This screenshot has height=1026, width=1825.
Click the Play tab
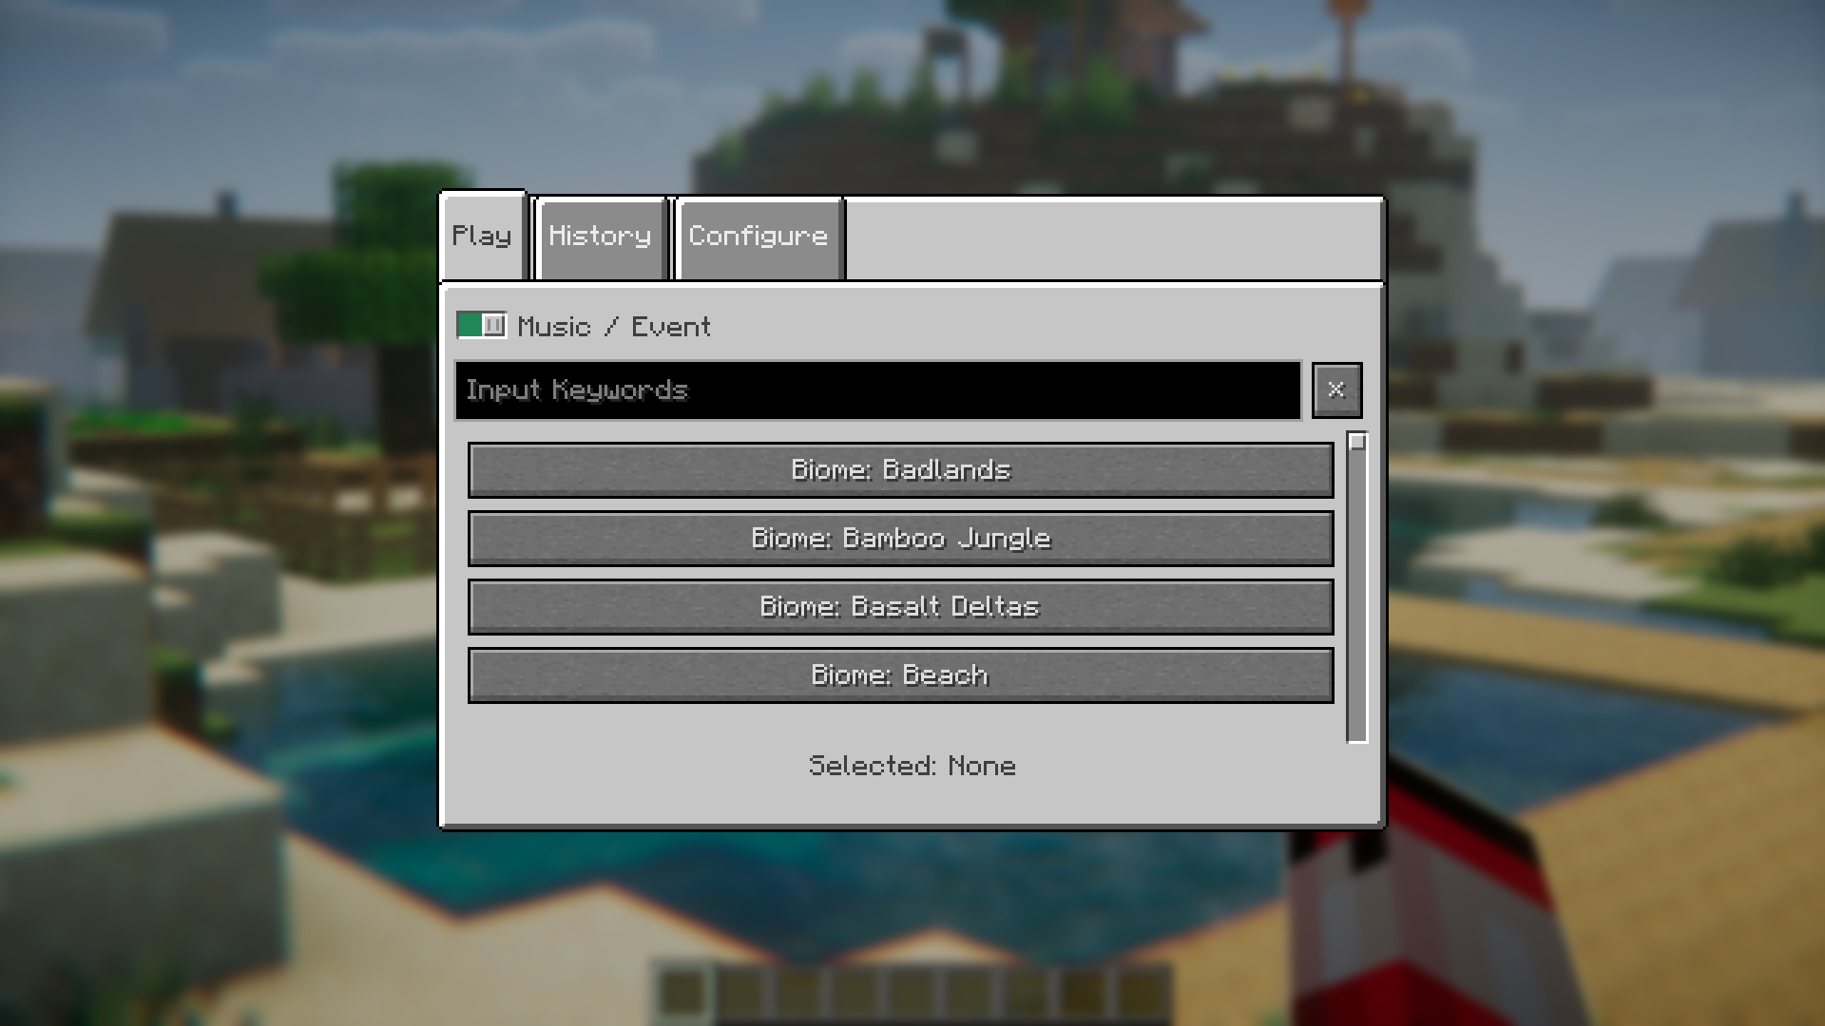tap(481, 236)
